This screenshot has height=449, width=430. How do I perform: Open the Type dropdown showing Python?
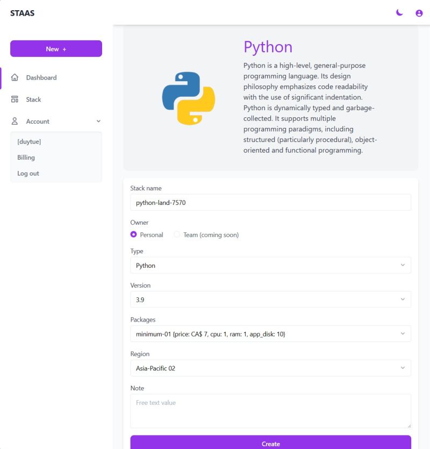click(x=270, y=265)
